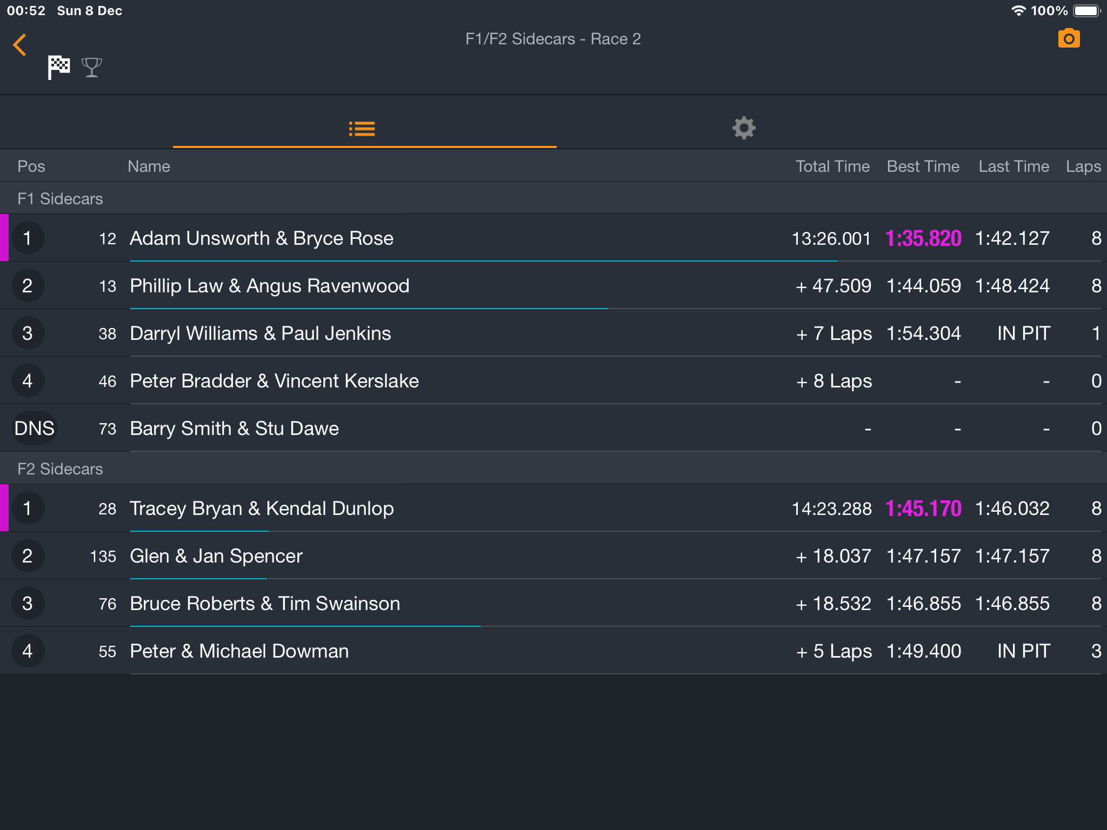Click IN PIT status for Darryl Williams
The width and height of the screenshot is (1107, 830).
click(x=1024, y=333)
